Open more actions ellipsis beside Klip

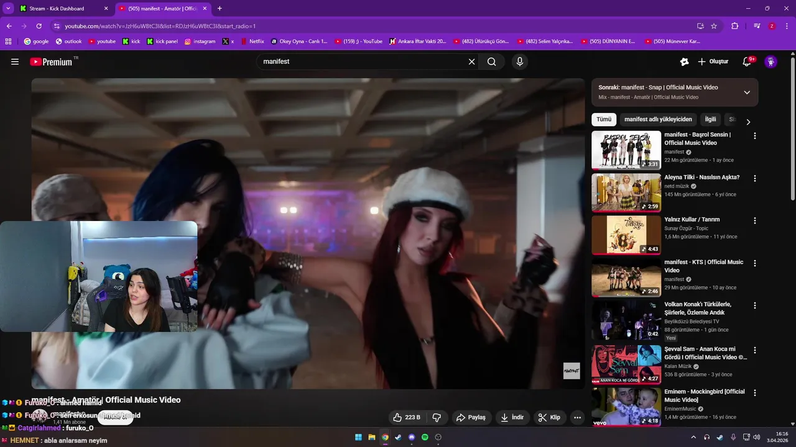pos(577,417)
